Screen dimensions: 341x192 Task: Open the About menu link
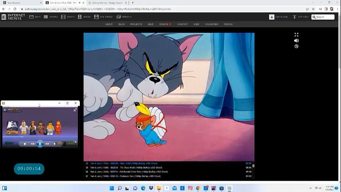point(109,24)
